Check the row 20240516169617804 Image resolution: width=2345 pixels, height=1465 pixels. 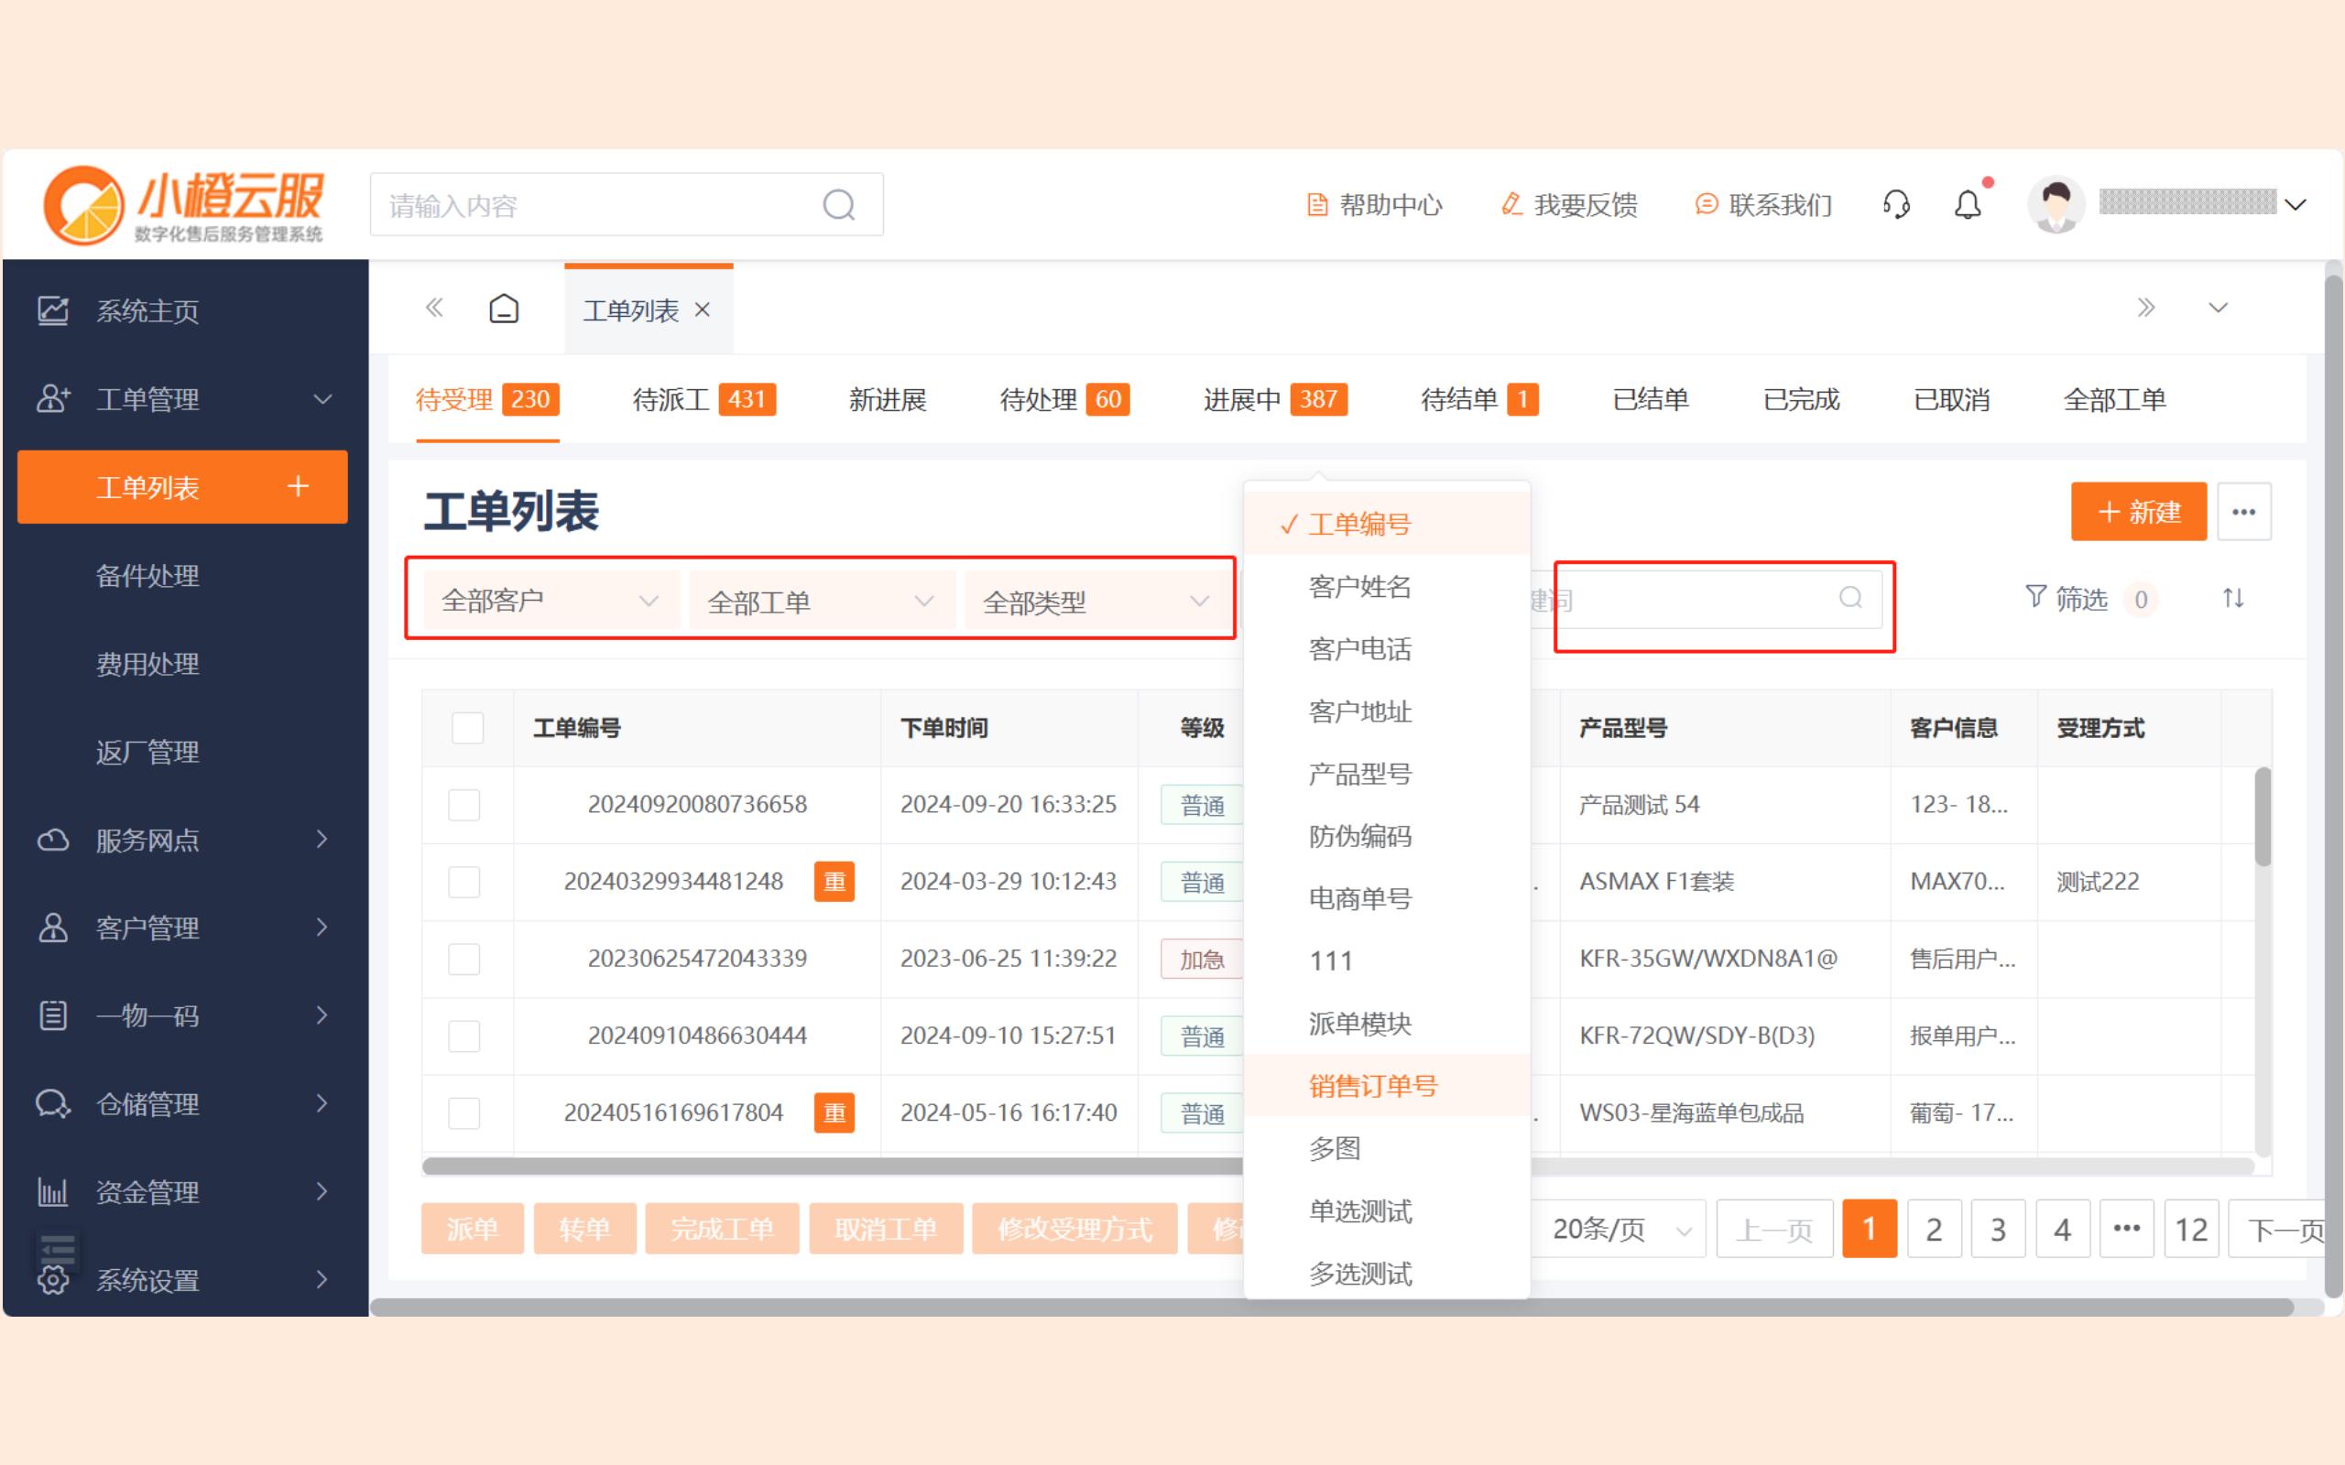click(464, 1113)
